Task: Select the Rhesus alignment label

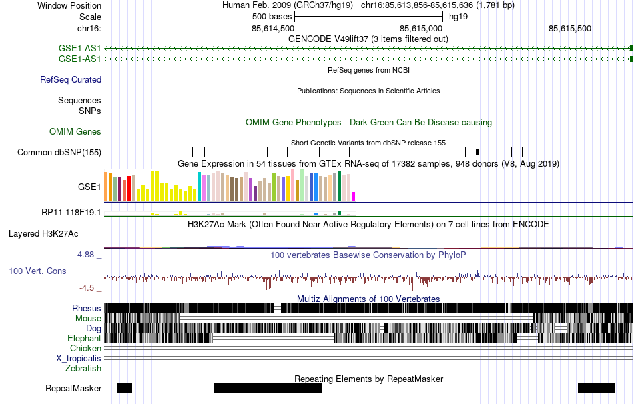Action: click(87, 308)
